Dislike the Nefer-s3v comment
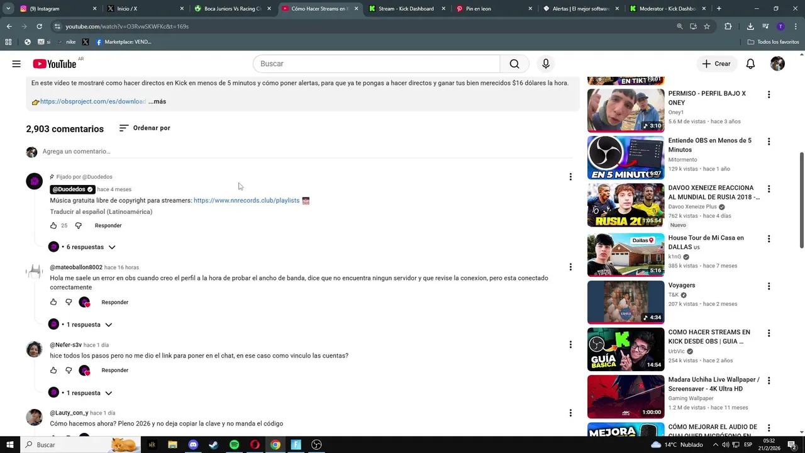The width and height of the screenshot is (805, 453). [x=69, y=370]
